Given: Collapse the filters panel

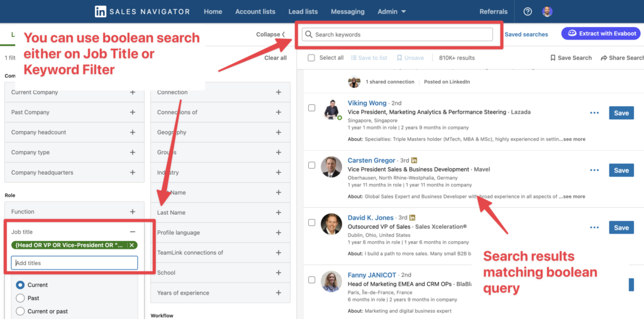Looking at the screenshot, I should tap(270, 35).
